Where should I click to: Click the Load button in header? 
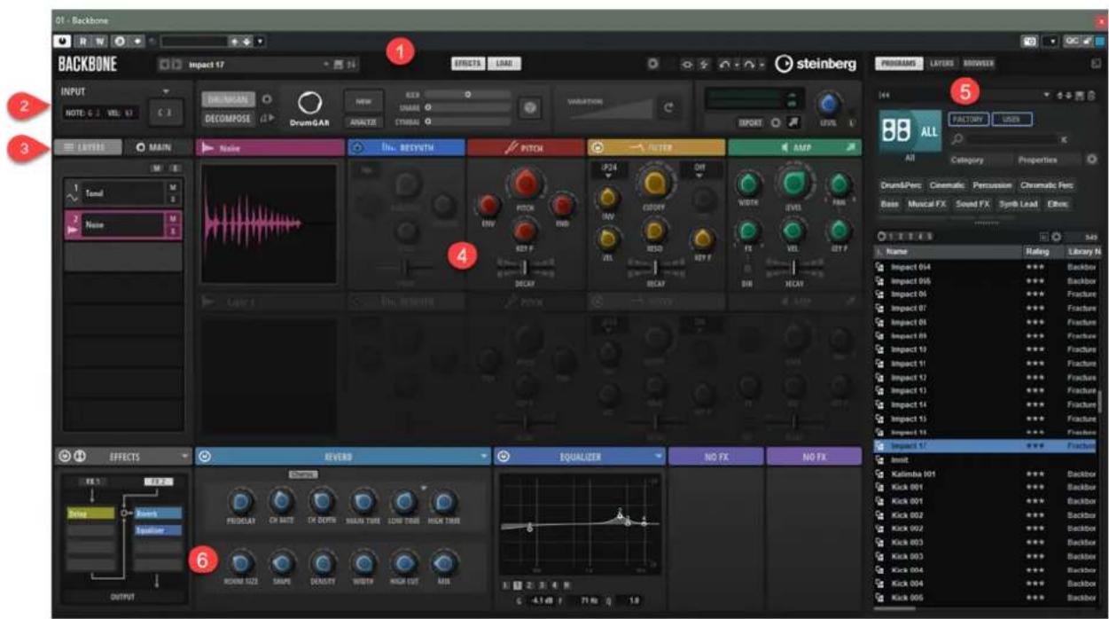504,64
